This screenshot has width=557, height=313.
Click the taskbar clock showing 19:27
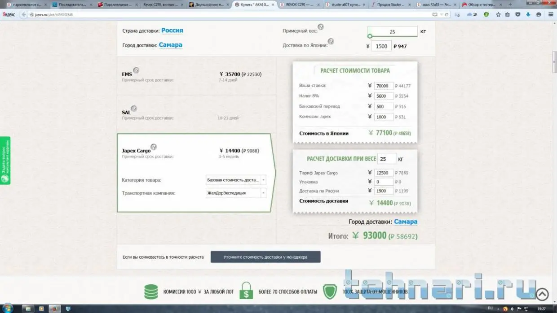pos(542,309)
